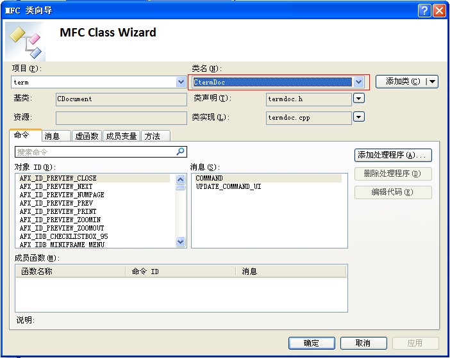Switch to the 消息 tab

coord(56,136)
